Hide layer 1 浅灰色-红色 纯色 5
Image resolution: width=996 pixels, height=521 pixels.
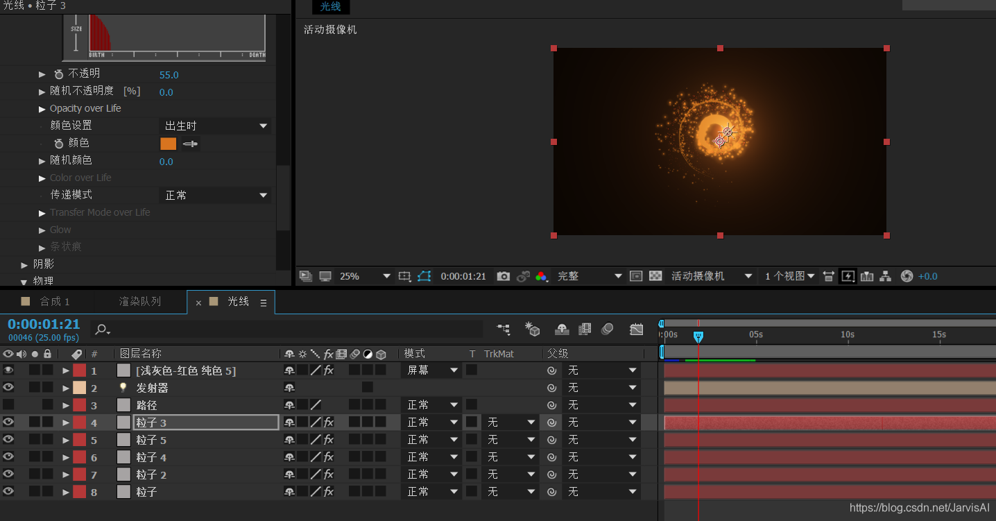coord(8,370)
